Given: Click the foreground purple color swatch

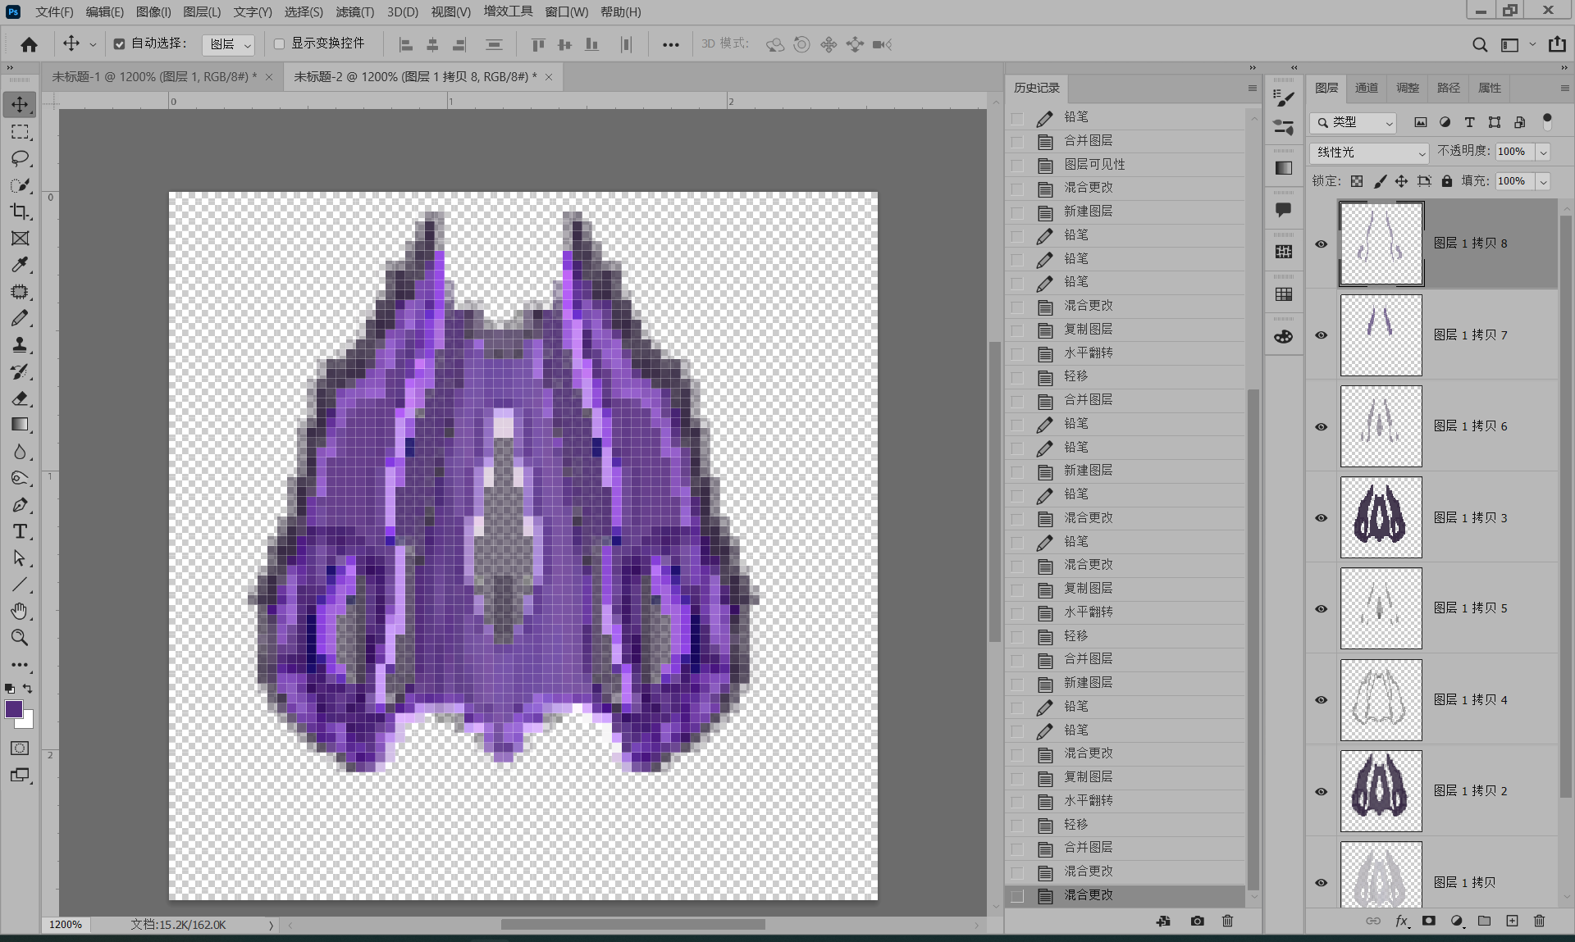Looking at the screenshot, I should pos(14,709).
